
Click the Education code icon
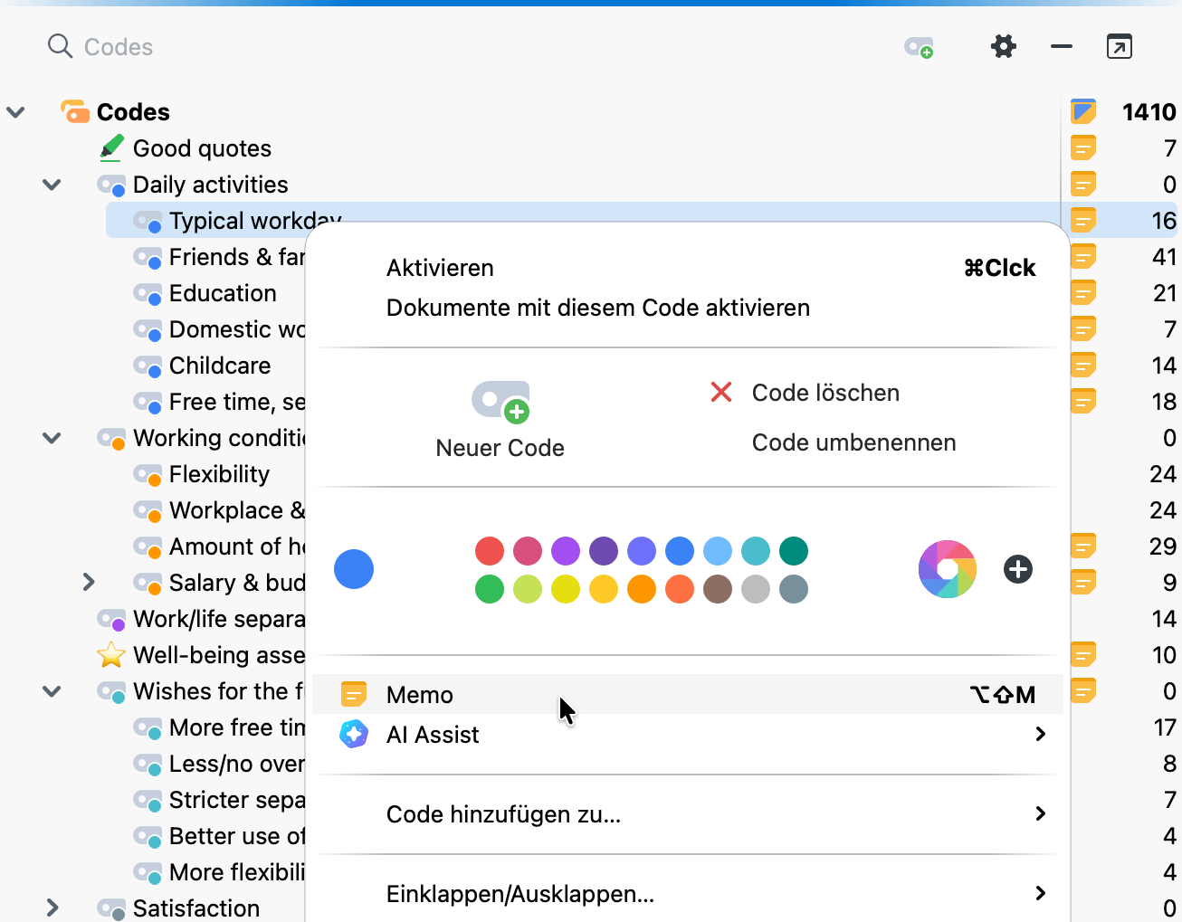(148, 294)
